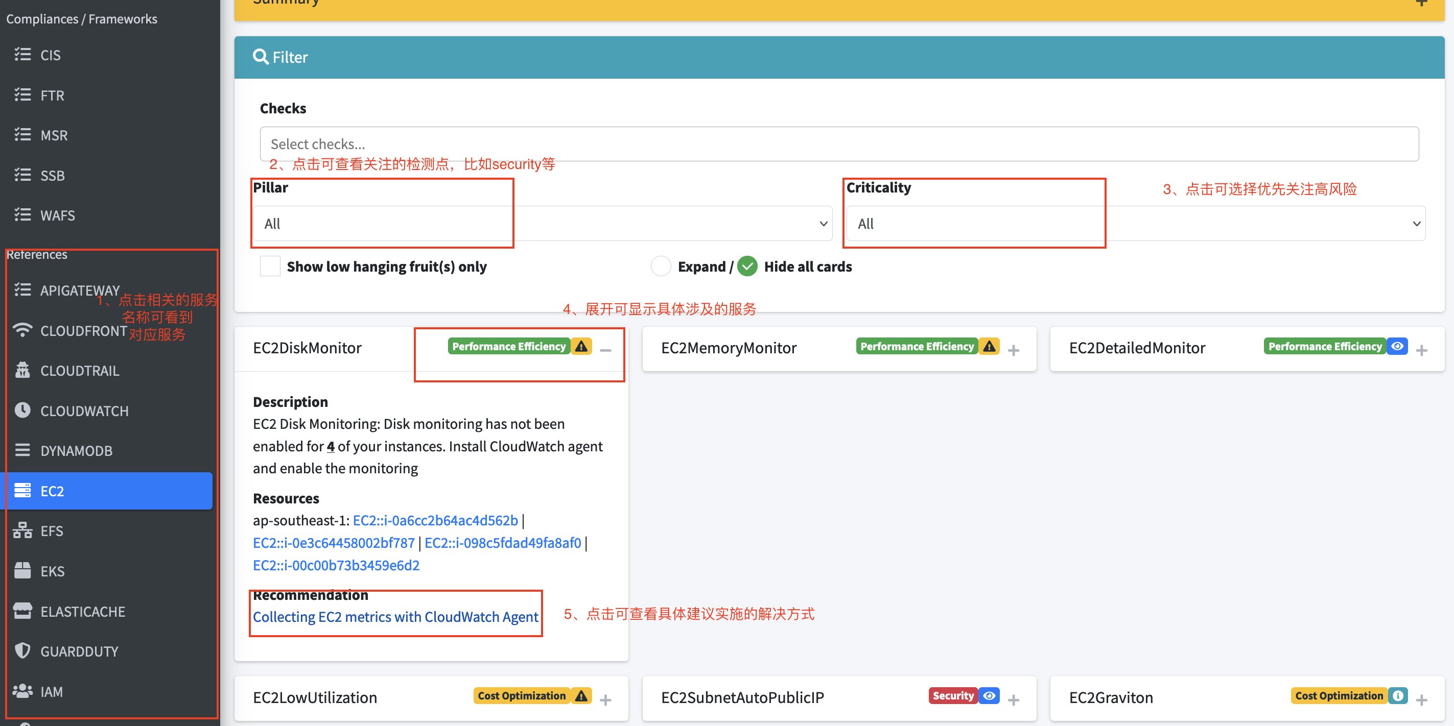Click the CLOUDFRONT wifi icon
Image resolution: width=1454 pixels, height=726 pixels.
[22, 330]
